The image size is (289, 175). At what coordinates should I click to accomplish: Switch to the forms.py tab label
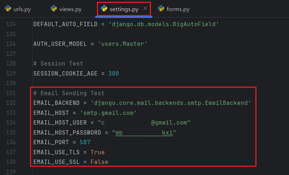[x=178, y=9]
